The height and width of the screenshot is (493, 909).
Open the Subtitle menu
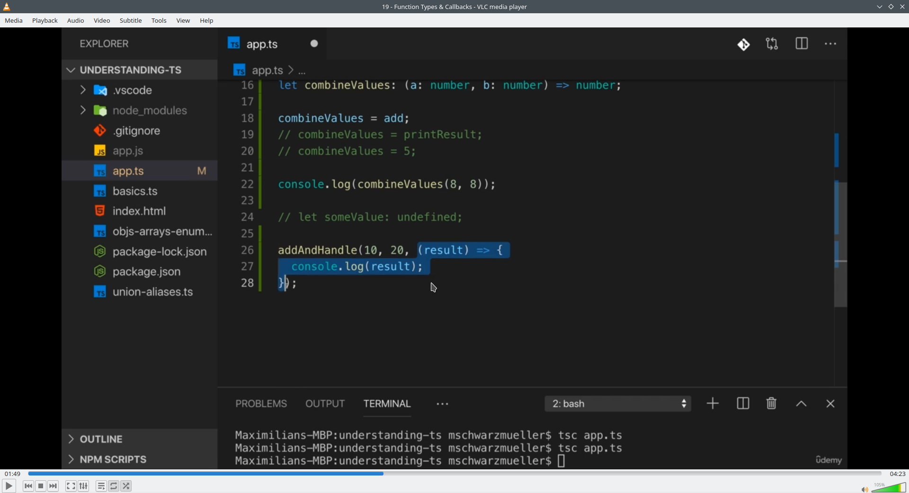[x=131, y=21]
